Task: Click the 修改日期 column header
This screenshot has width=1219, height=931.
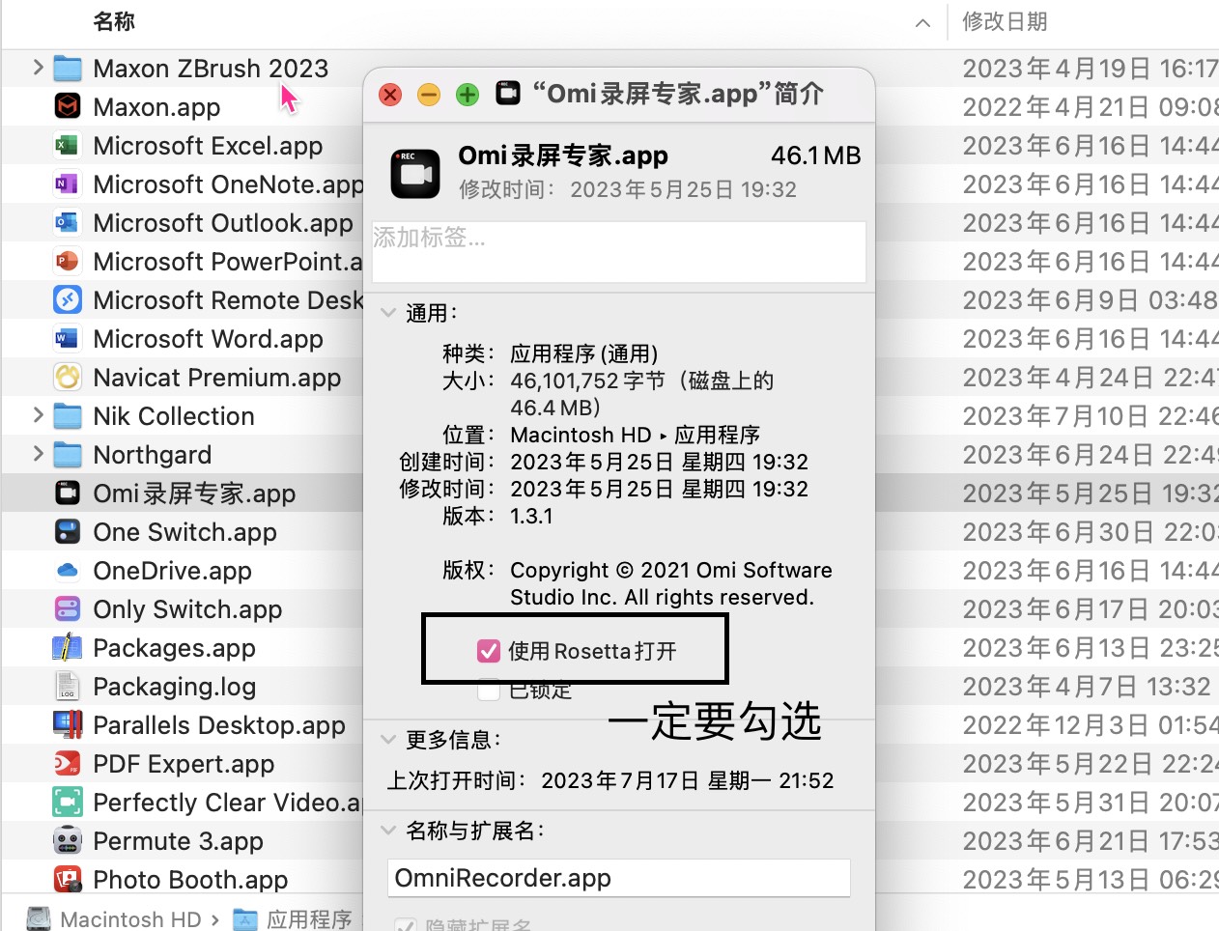Action: coord(1006,21)
